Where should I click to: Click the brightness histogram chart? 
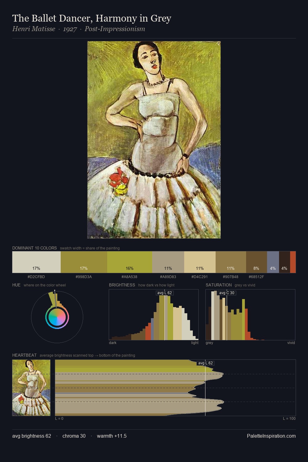(154, 315)
